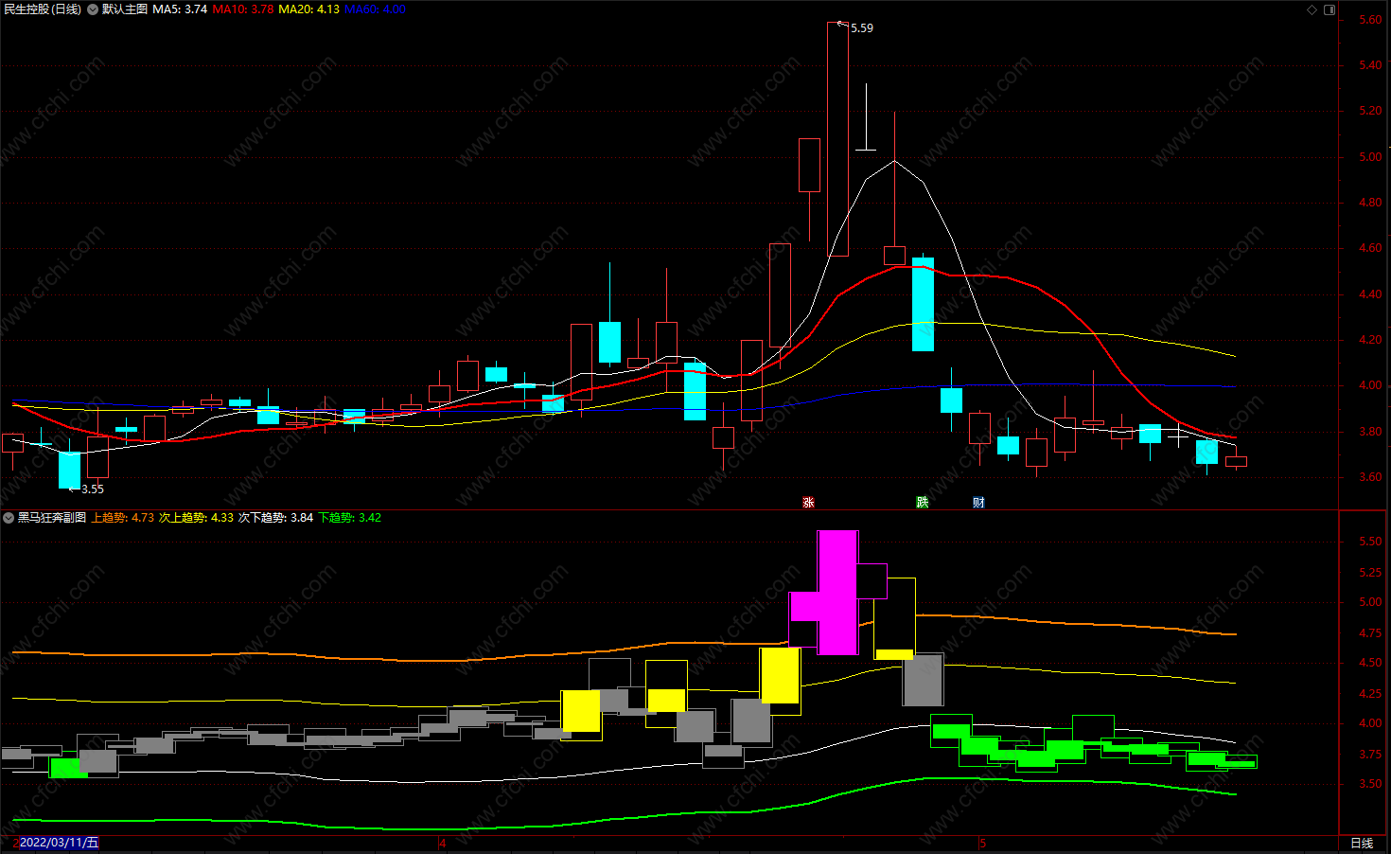Select the large magenta bar in the sub-chart
The image size is (1391, 854).
coord(837,593)
